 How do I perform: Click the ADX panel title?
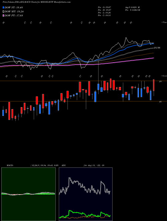pos(63,165)
